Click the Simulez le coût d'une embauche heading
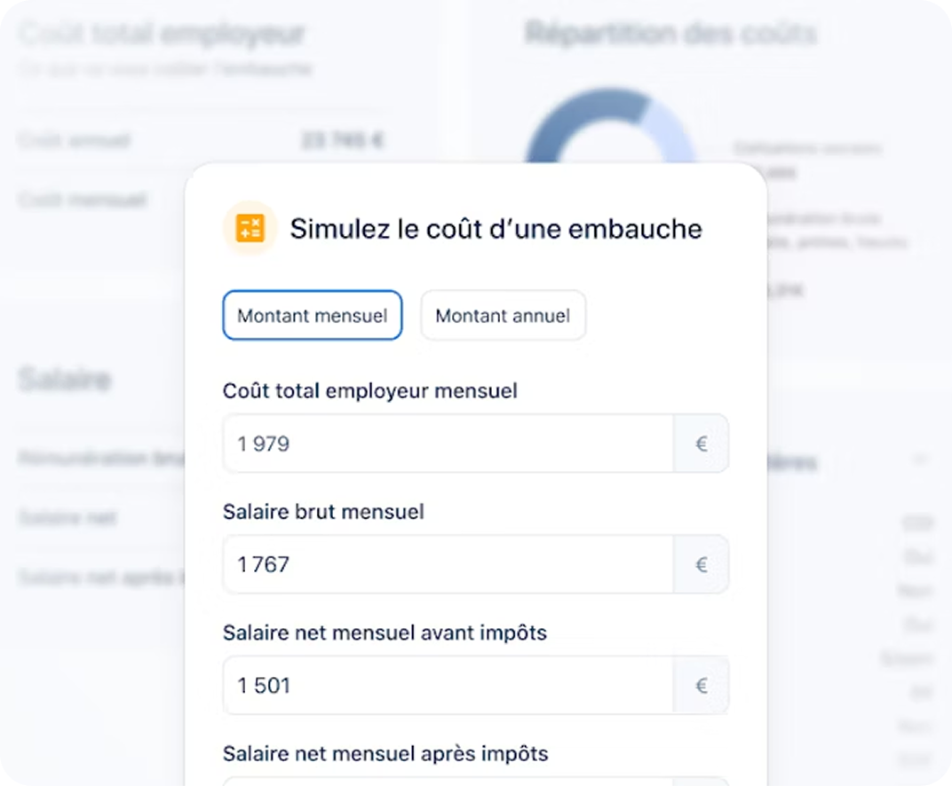Viewport: 952px width, 786px height. click(x=496, y=229)
